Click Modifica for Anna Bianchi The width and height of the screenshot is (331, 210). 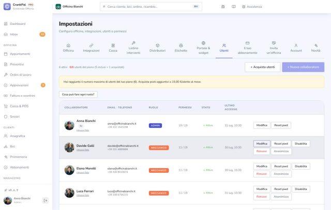click(262, 125)
